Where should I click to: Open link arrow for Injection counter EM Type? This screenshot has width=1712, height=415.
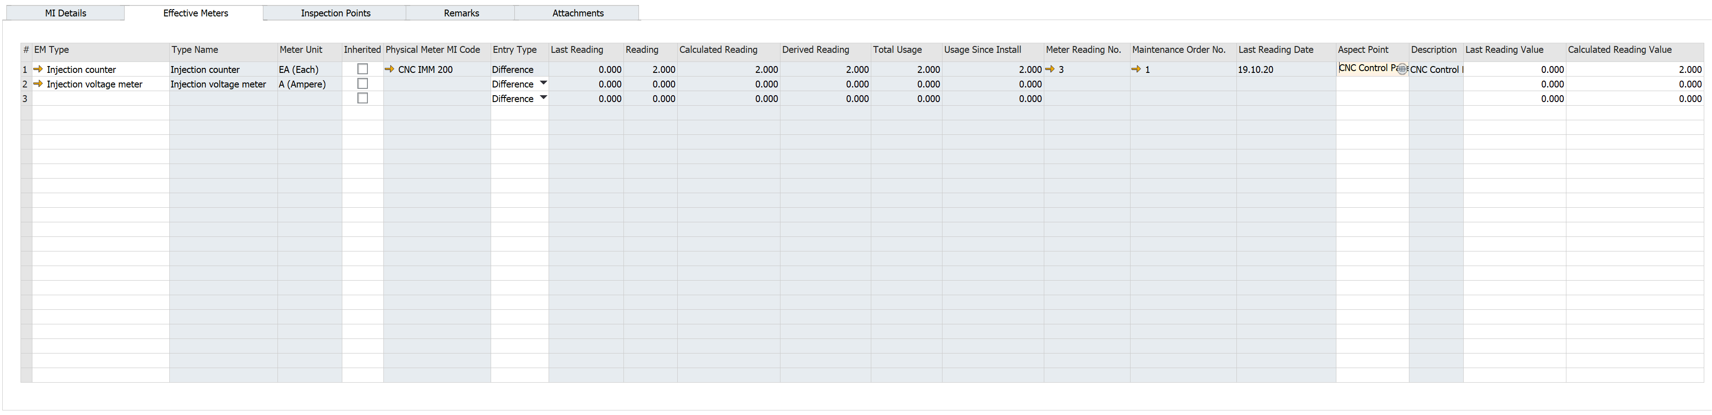pos(38,69)
